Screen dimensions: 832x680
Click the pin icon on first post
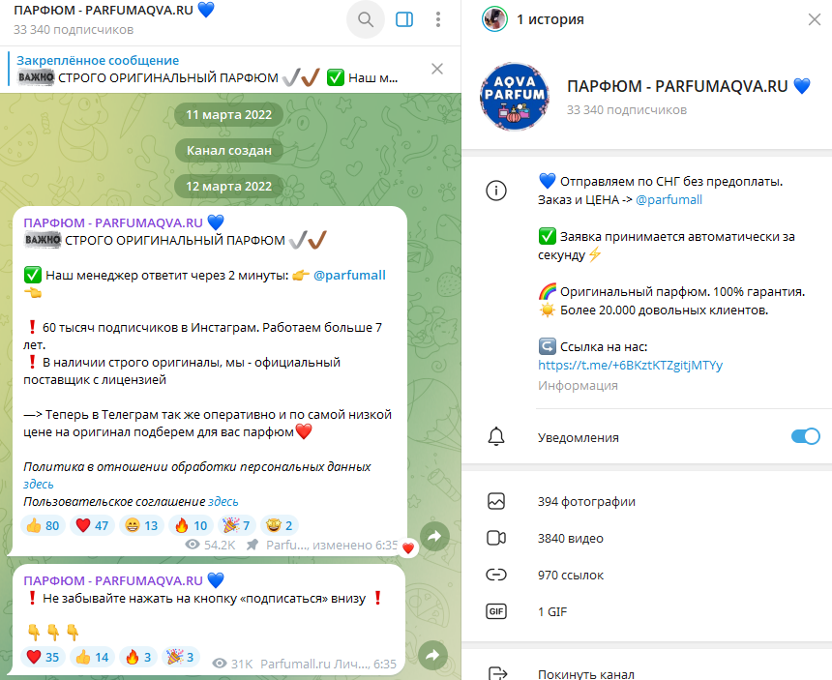253,545
